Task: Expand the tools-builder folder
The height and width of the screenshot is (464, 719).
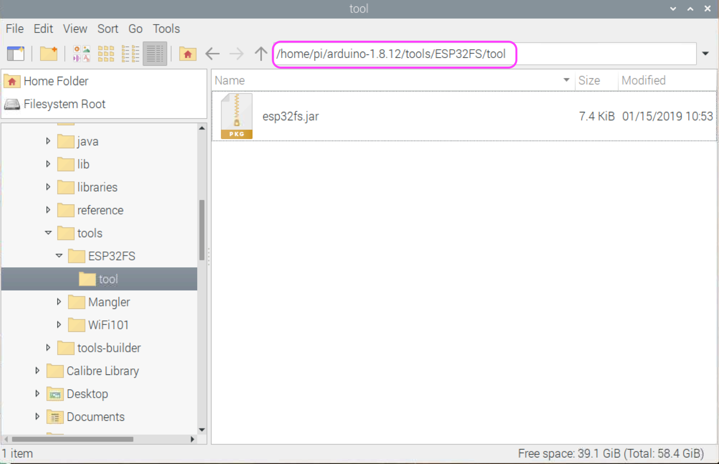Action: [48, 348]
